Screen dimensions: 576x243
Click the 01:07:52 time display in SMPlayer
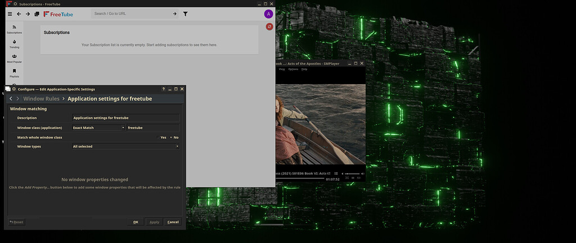click(x=333, y=179)
